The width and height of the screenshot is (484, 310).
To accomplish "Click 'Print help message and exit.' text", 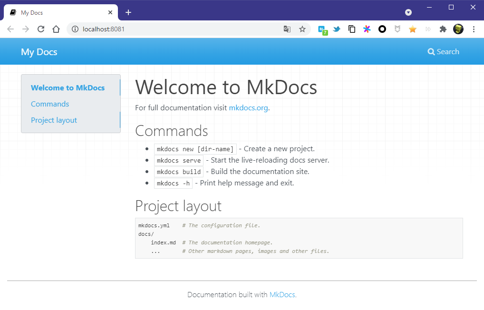I will coord(247,183).
